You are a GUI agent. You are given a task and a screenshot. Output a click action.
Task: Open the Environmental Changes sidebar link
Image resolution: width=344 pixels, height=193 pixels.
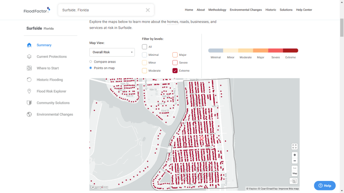pyautogui.click(x=55, y=115)
